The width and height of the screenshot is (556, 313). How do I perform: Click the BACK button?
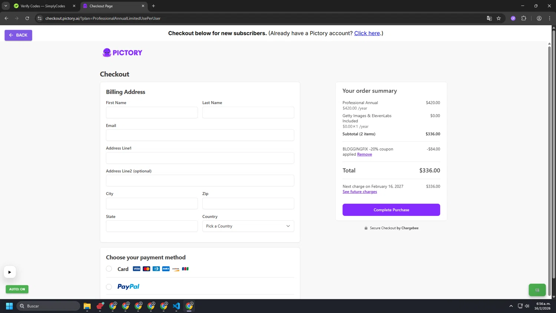click(18, 35)
